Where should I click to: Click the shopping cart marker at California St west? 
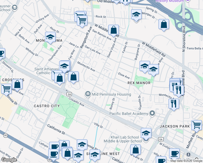click(6, 89)
